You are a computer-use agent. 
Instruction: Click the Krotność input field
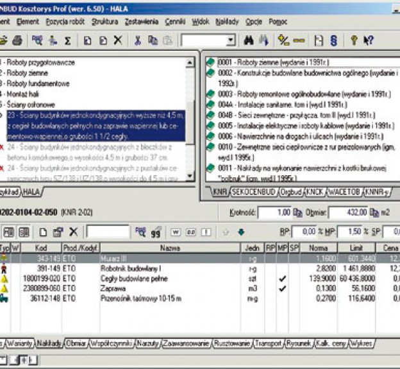tap(274, 212)
